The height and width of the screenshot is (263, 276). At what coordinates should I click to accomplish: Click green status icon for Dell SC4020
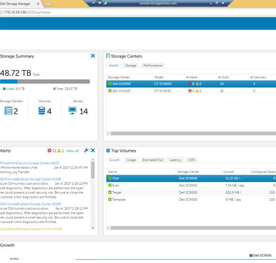110,91
